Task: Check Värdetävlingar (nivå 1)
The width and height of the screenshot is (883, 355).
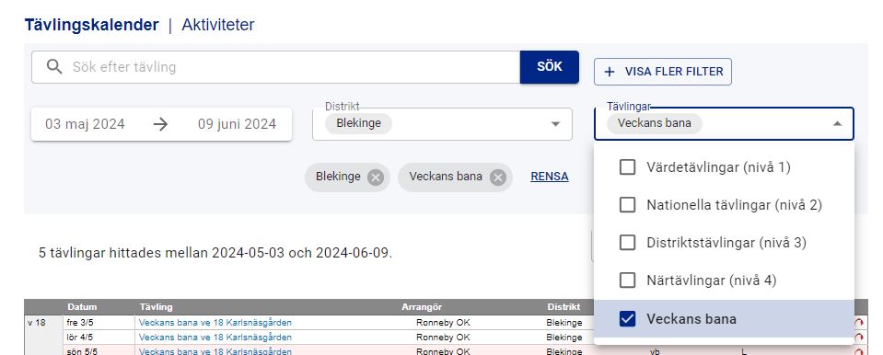Action: pos(627,167)
